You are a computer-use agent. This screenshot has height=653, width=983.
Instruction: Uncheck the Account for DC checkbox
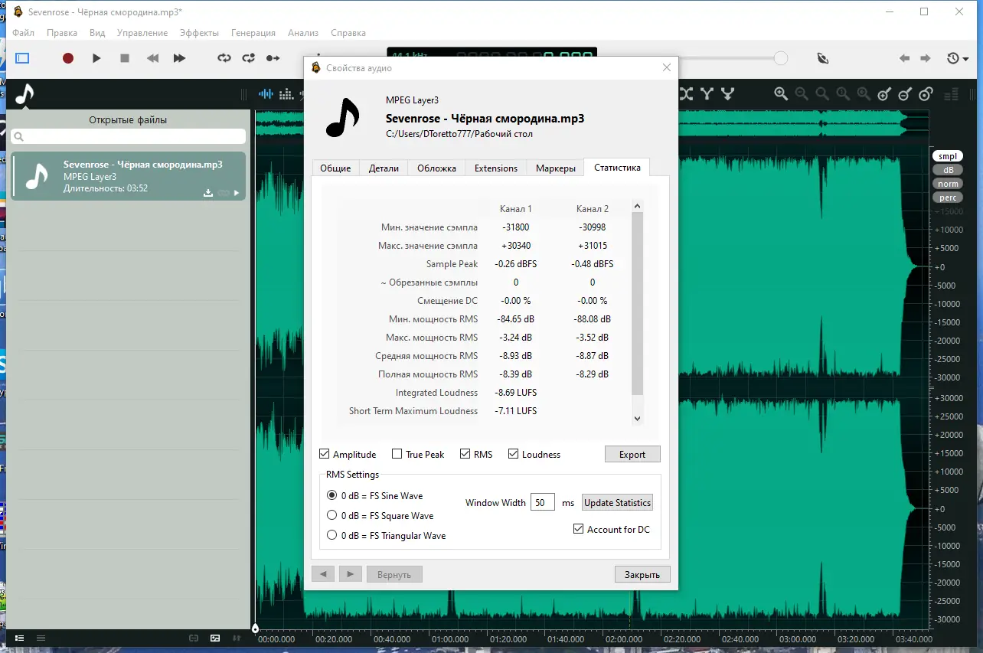coord(579,529)
